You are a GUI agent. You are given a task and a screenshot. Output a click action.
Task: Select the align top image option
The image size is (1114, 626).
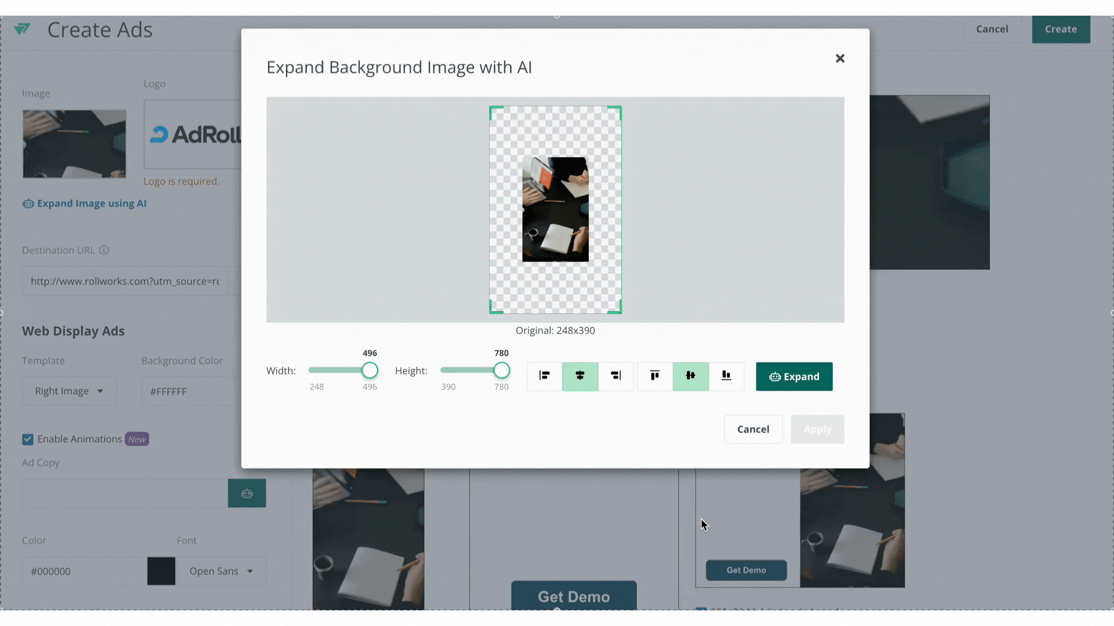click(x=654, y=376)
